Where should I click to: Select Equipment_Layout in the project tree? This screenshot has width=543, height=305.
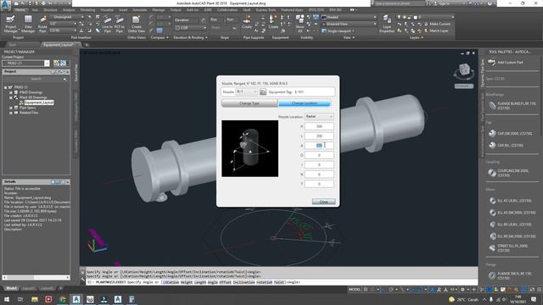click(x=39, y=103)
